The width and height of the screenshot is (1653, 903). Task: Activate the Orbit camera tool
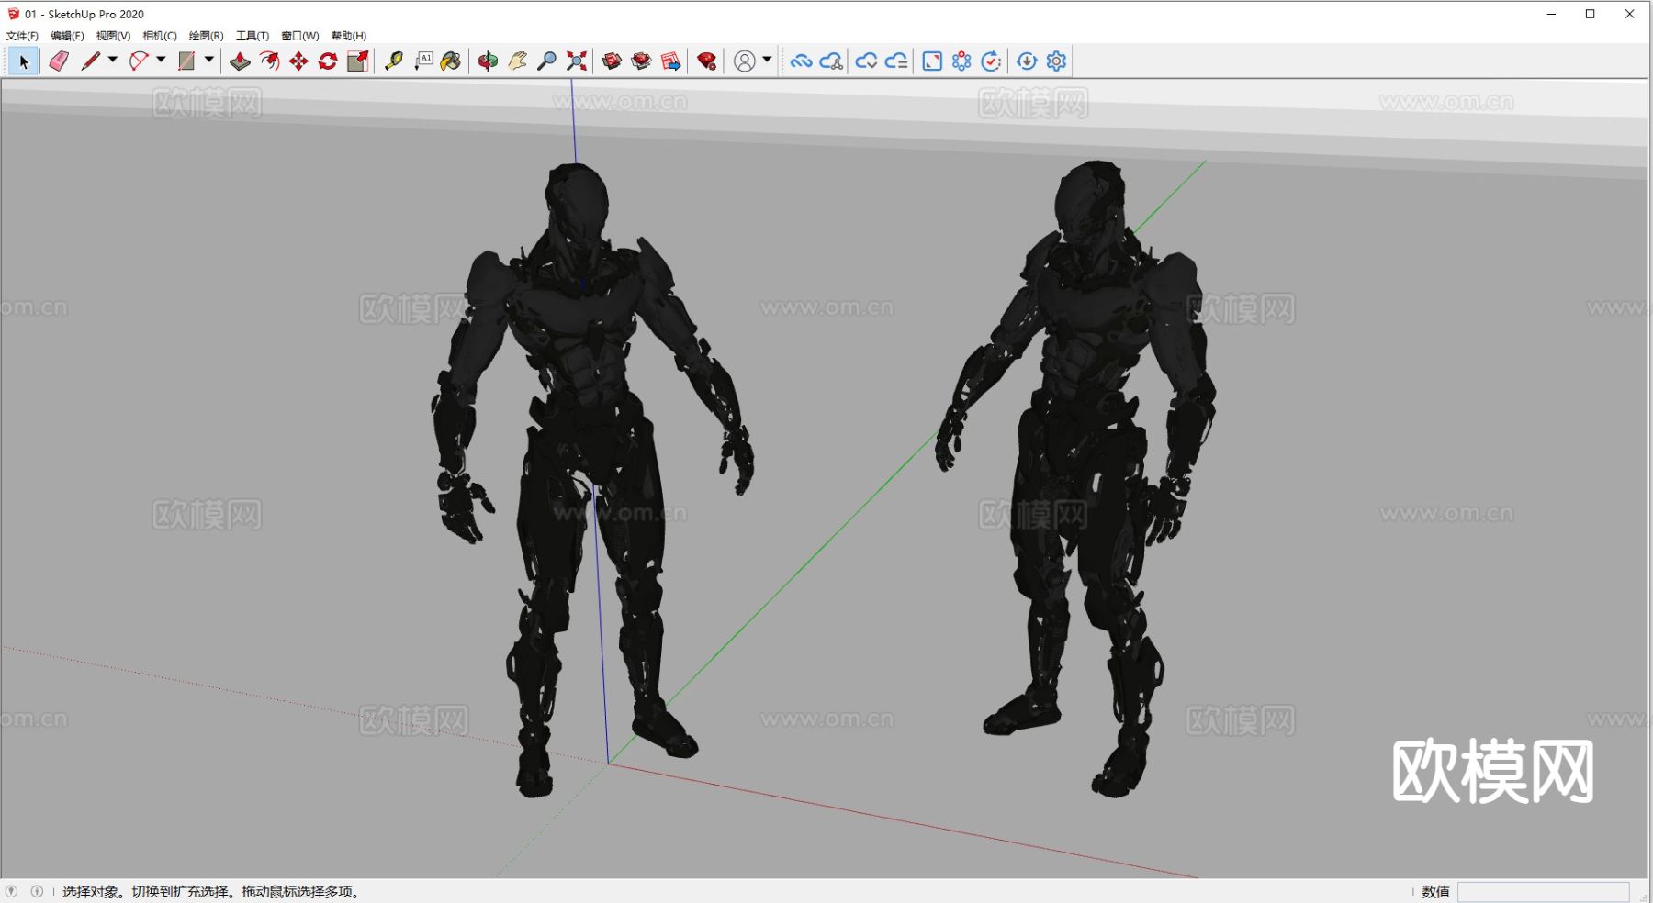488,61
